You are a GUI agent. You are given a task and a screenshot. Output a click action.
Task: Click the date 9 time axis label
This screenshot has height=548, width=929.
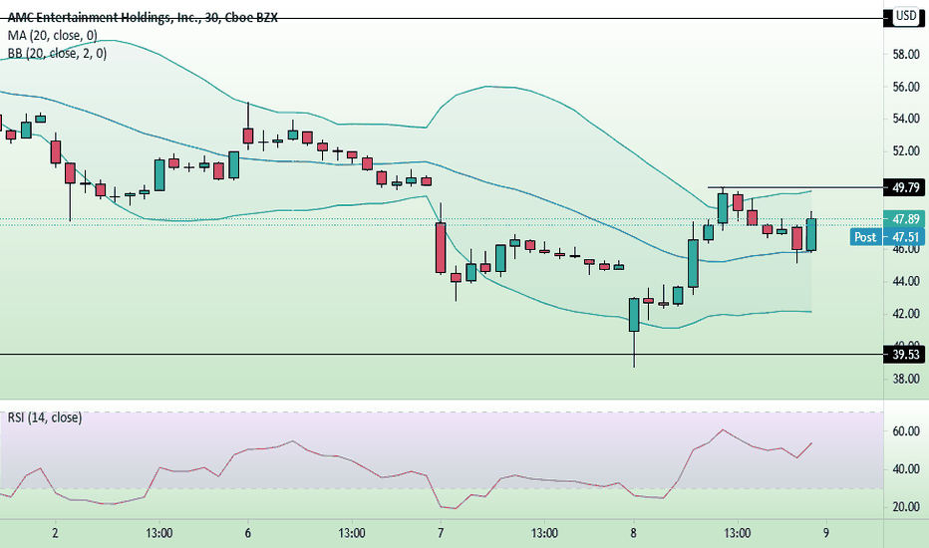coord(826,533)
